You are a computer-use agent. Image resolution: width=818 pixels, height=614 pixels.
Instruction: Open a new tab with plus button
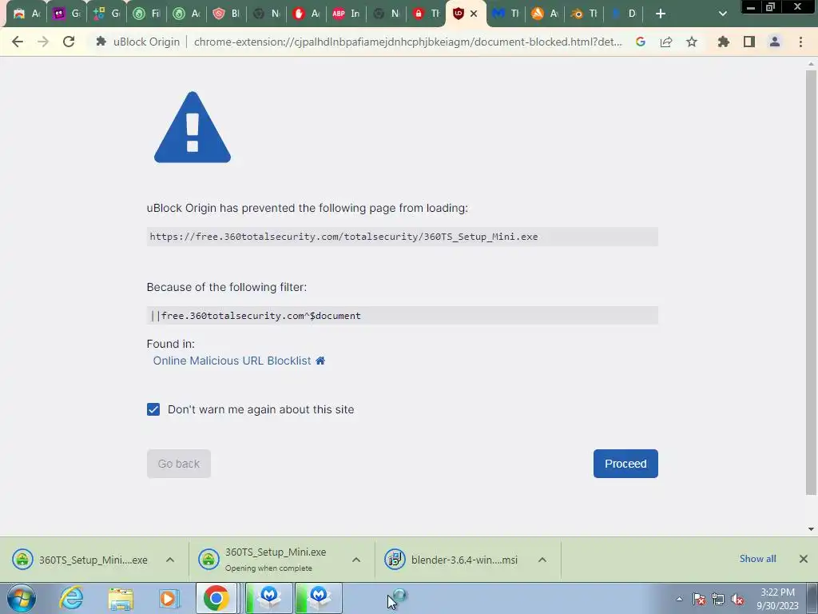coord(661,14)
